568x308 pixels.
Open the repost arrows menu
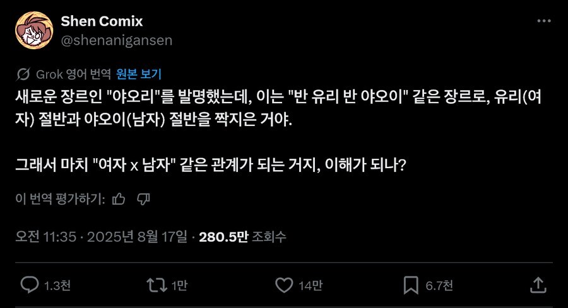[155, 285]
